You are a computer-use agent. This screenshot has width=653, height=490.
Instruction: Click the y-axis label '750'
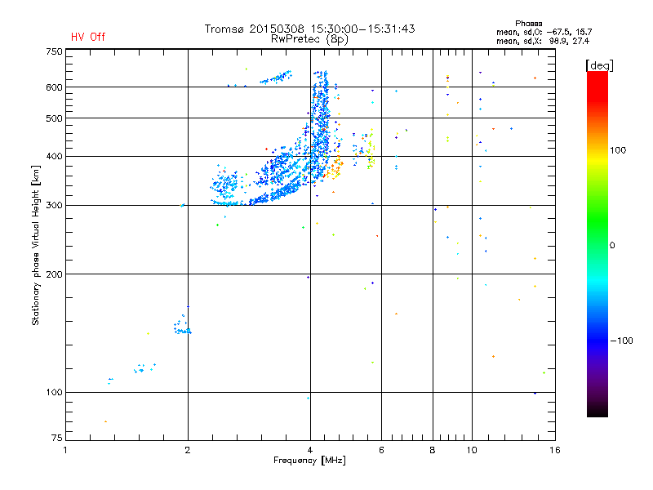pyautogui.click(x=54, y=52)
